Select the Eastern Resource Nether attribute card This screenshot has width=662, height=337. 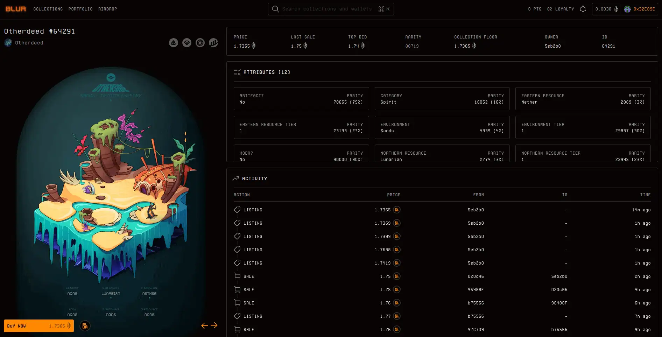[x=583, y=99]
